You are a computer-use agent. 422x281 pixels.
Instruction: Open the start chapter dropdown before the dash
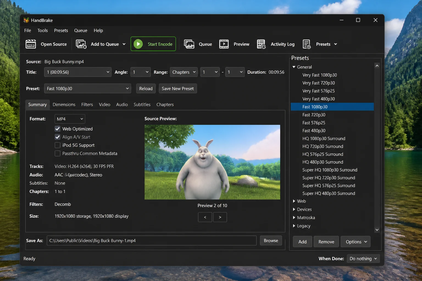click(x=210, y=72)
